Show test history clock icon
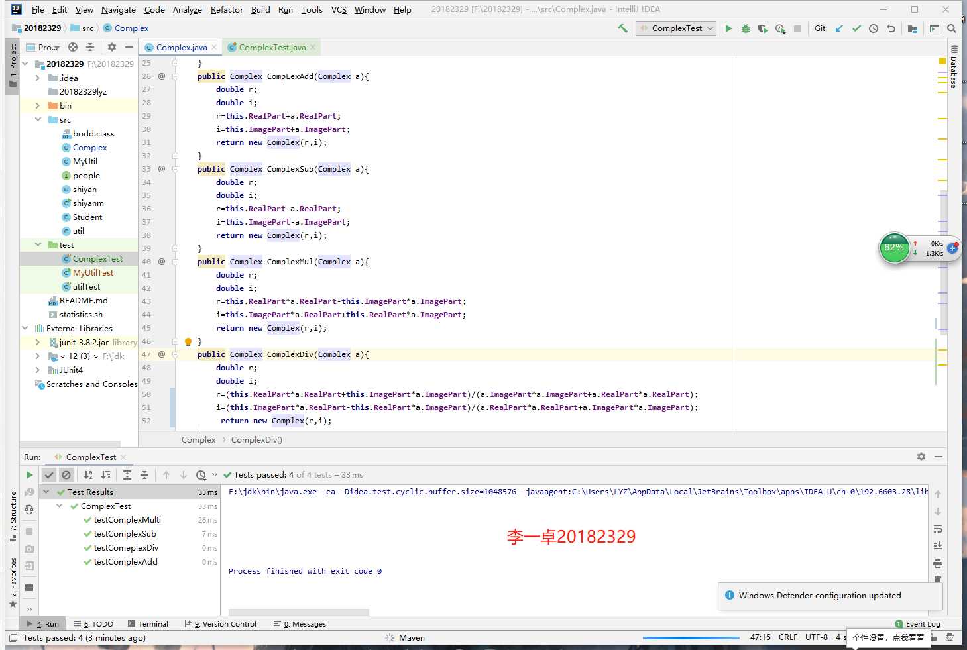Screen dimensions: 967x650 pyautogui.click(x=201, y=475)
